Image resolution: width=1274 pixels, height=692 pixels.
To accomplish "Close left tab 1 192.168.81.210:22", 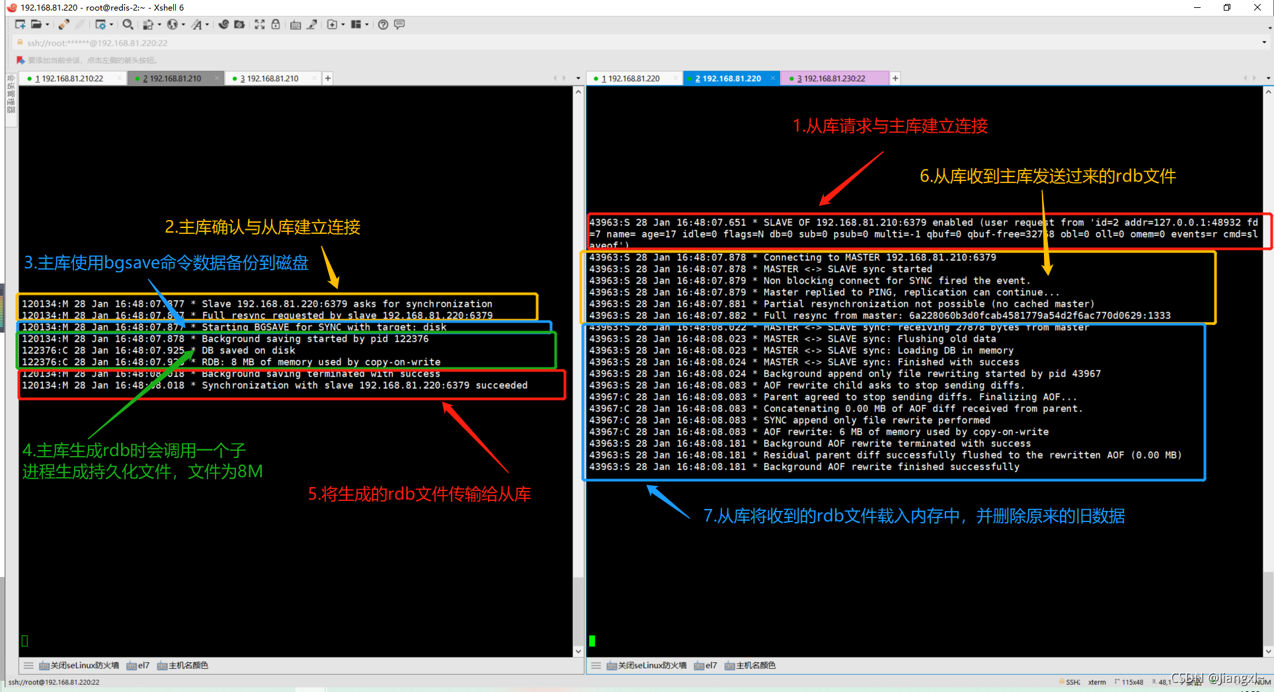I will 120,78.
